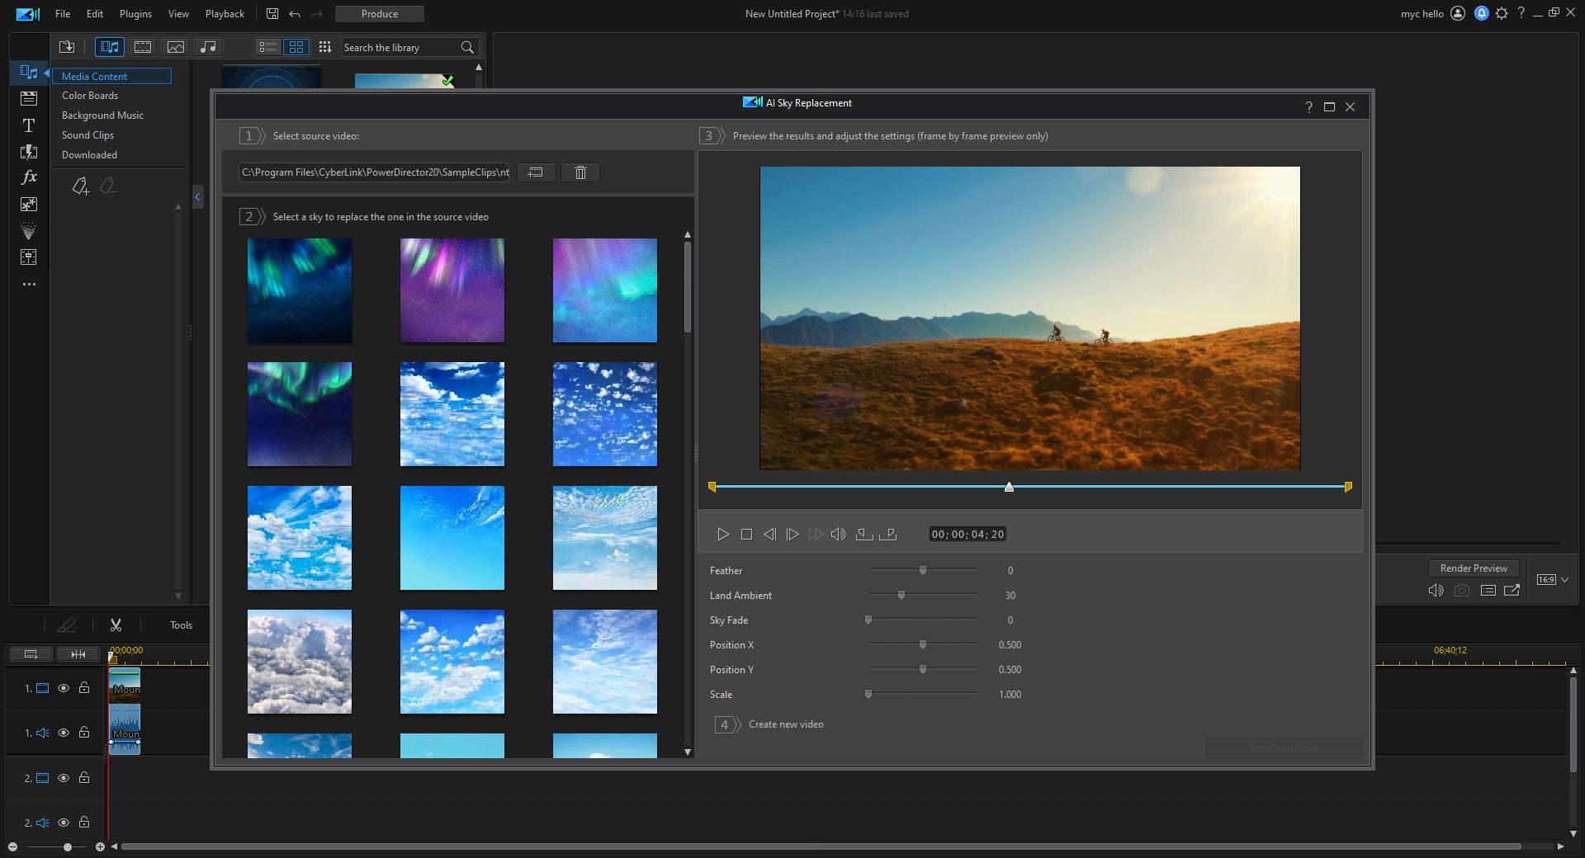Browse for a source video file
Screen dimensions: 1585x858
(x=536, y=172)
